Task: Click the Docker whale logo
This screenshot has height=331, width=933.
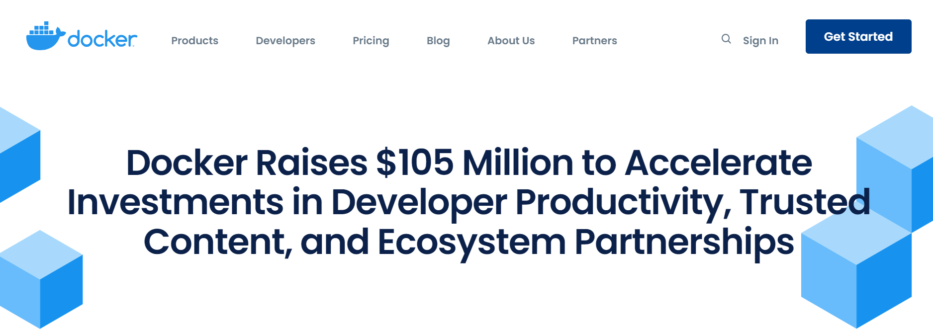Action: 82,36
